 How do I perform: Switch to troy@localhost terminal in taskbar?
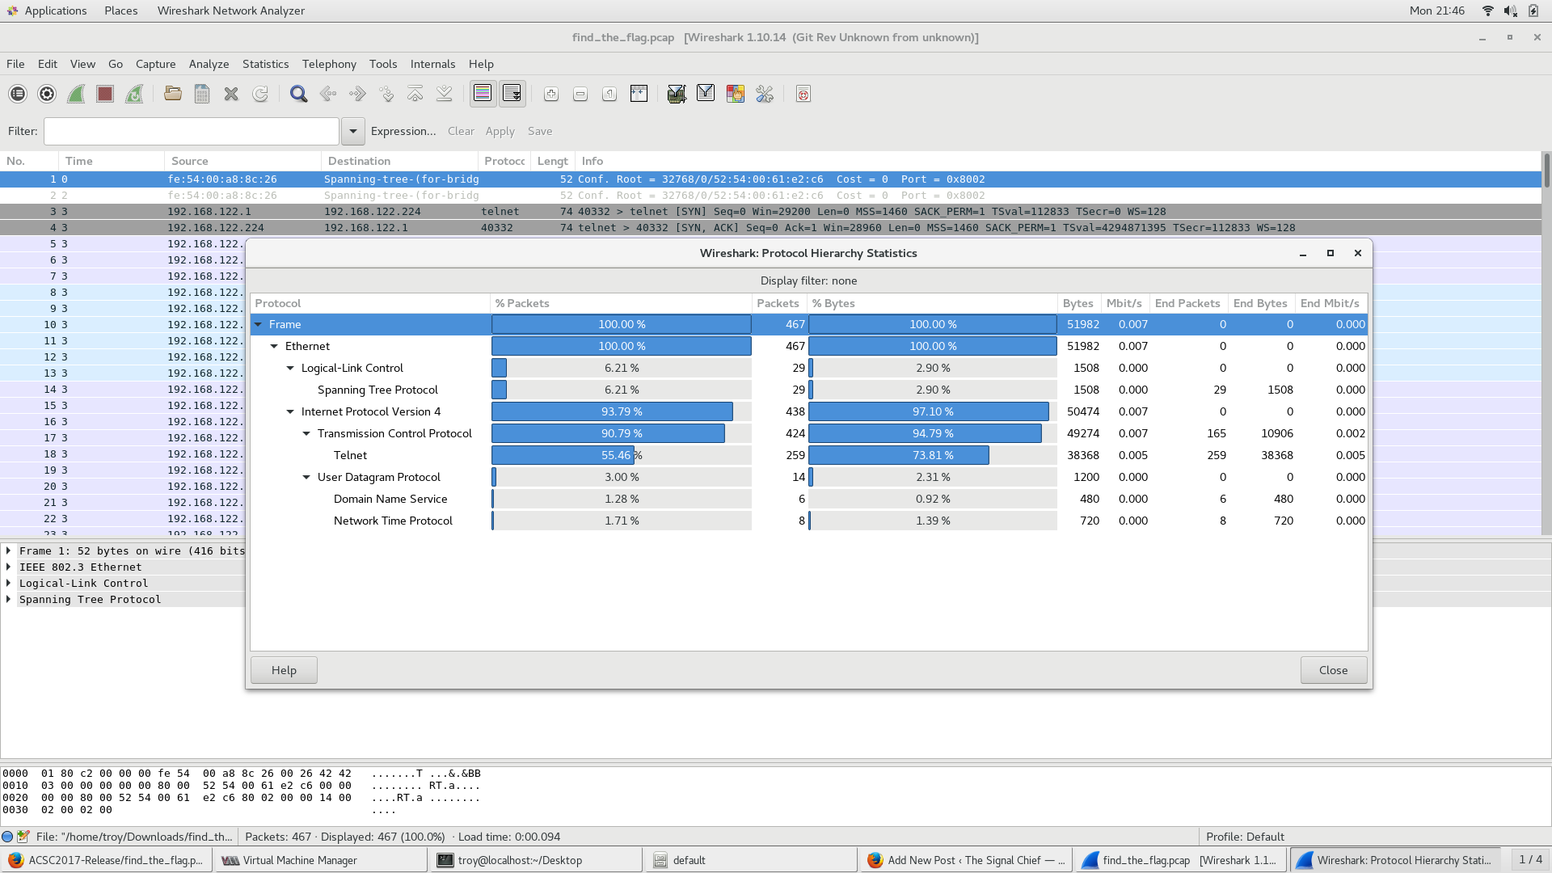pyautogui.click(x=536, y=860)
